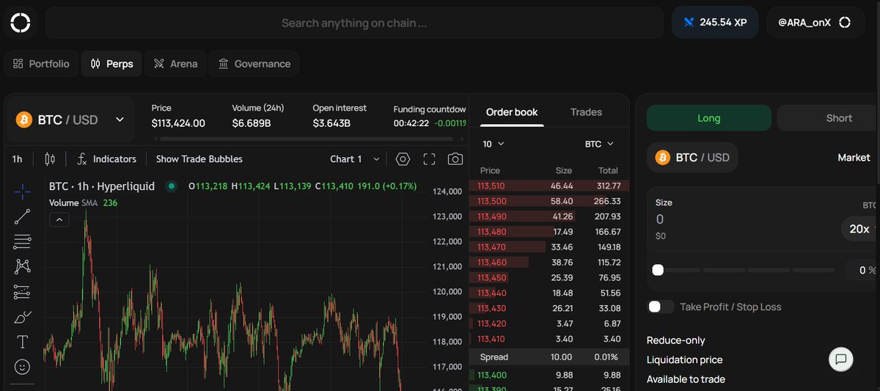Click the 113,500 ask price row

(549, 201)
